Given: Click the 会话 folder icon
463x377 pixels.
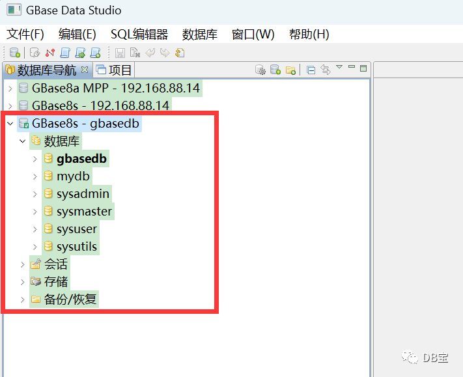Looking at the screenshot, I should point(36,264).
